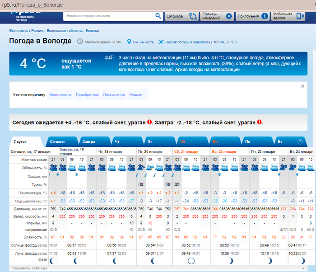Click the airplane archive icon
The image size is (316, 272).
tap(161, 42)
